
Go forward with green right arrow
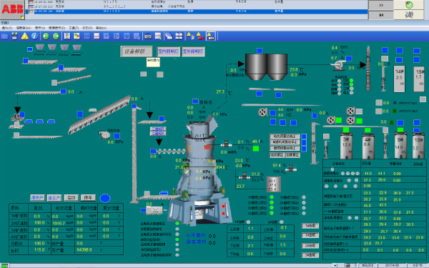pyautogui.click(x=56, y=36)
